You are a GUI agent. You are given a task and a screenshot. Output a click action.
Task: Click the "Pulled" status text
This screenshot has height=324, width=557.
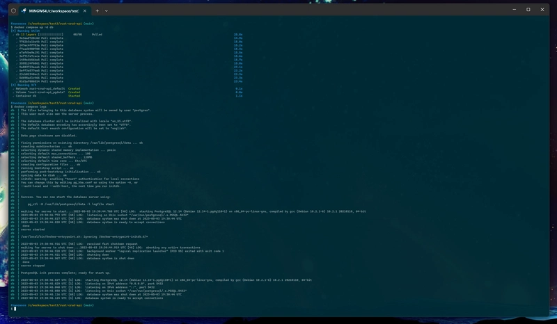pos(97,35)
